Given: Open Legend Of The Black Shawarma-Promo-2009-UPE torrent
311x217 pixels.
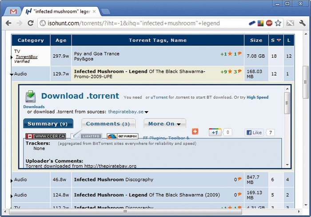Looking at the screenshot, I should pyautogui.click(x=140, y=74).
